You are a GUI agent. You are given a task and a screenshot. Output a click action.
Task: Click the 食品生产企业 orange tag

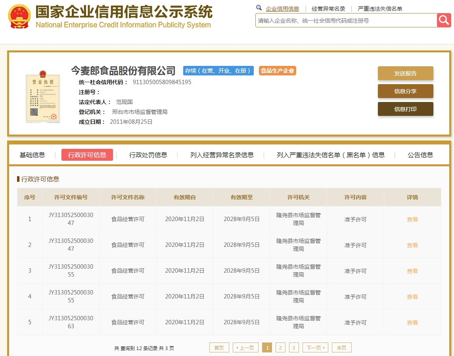[x=278, y=71]
